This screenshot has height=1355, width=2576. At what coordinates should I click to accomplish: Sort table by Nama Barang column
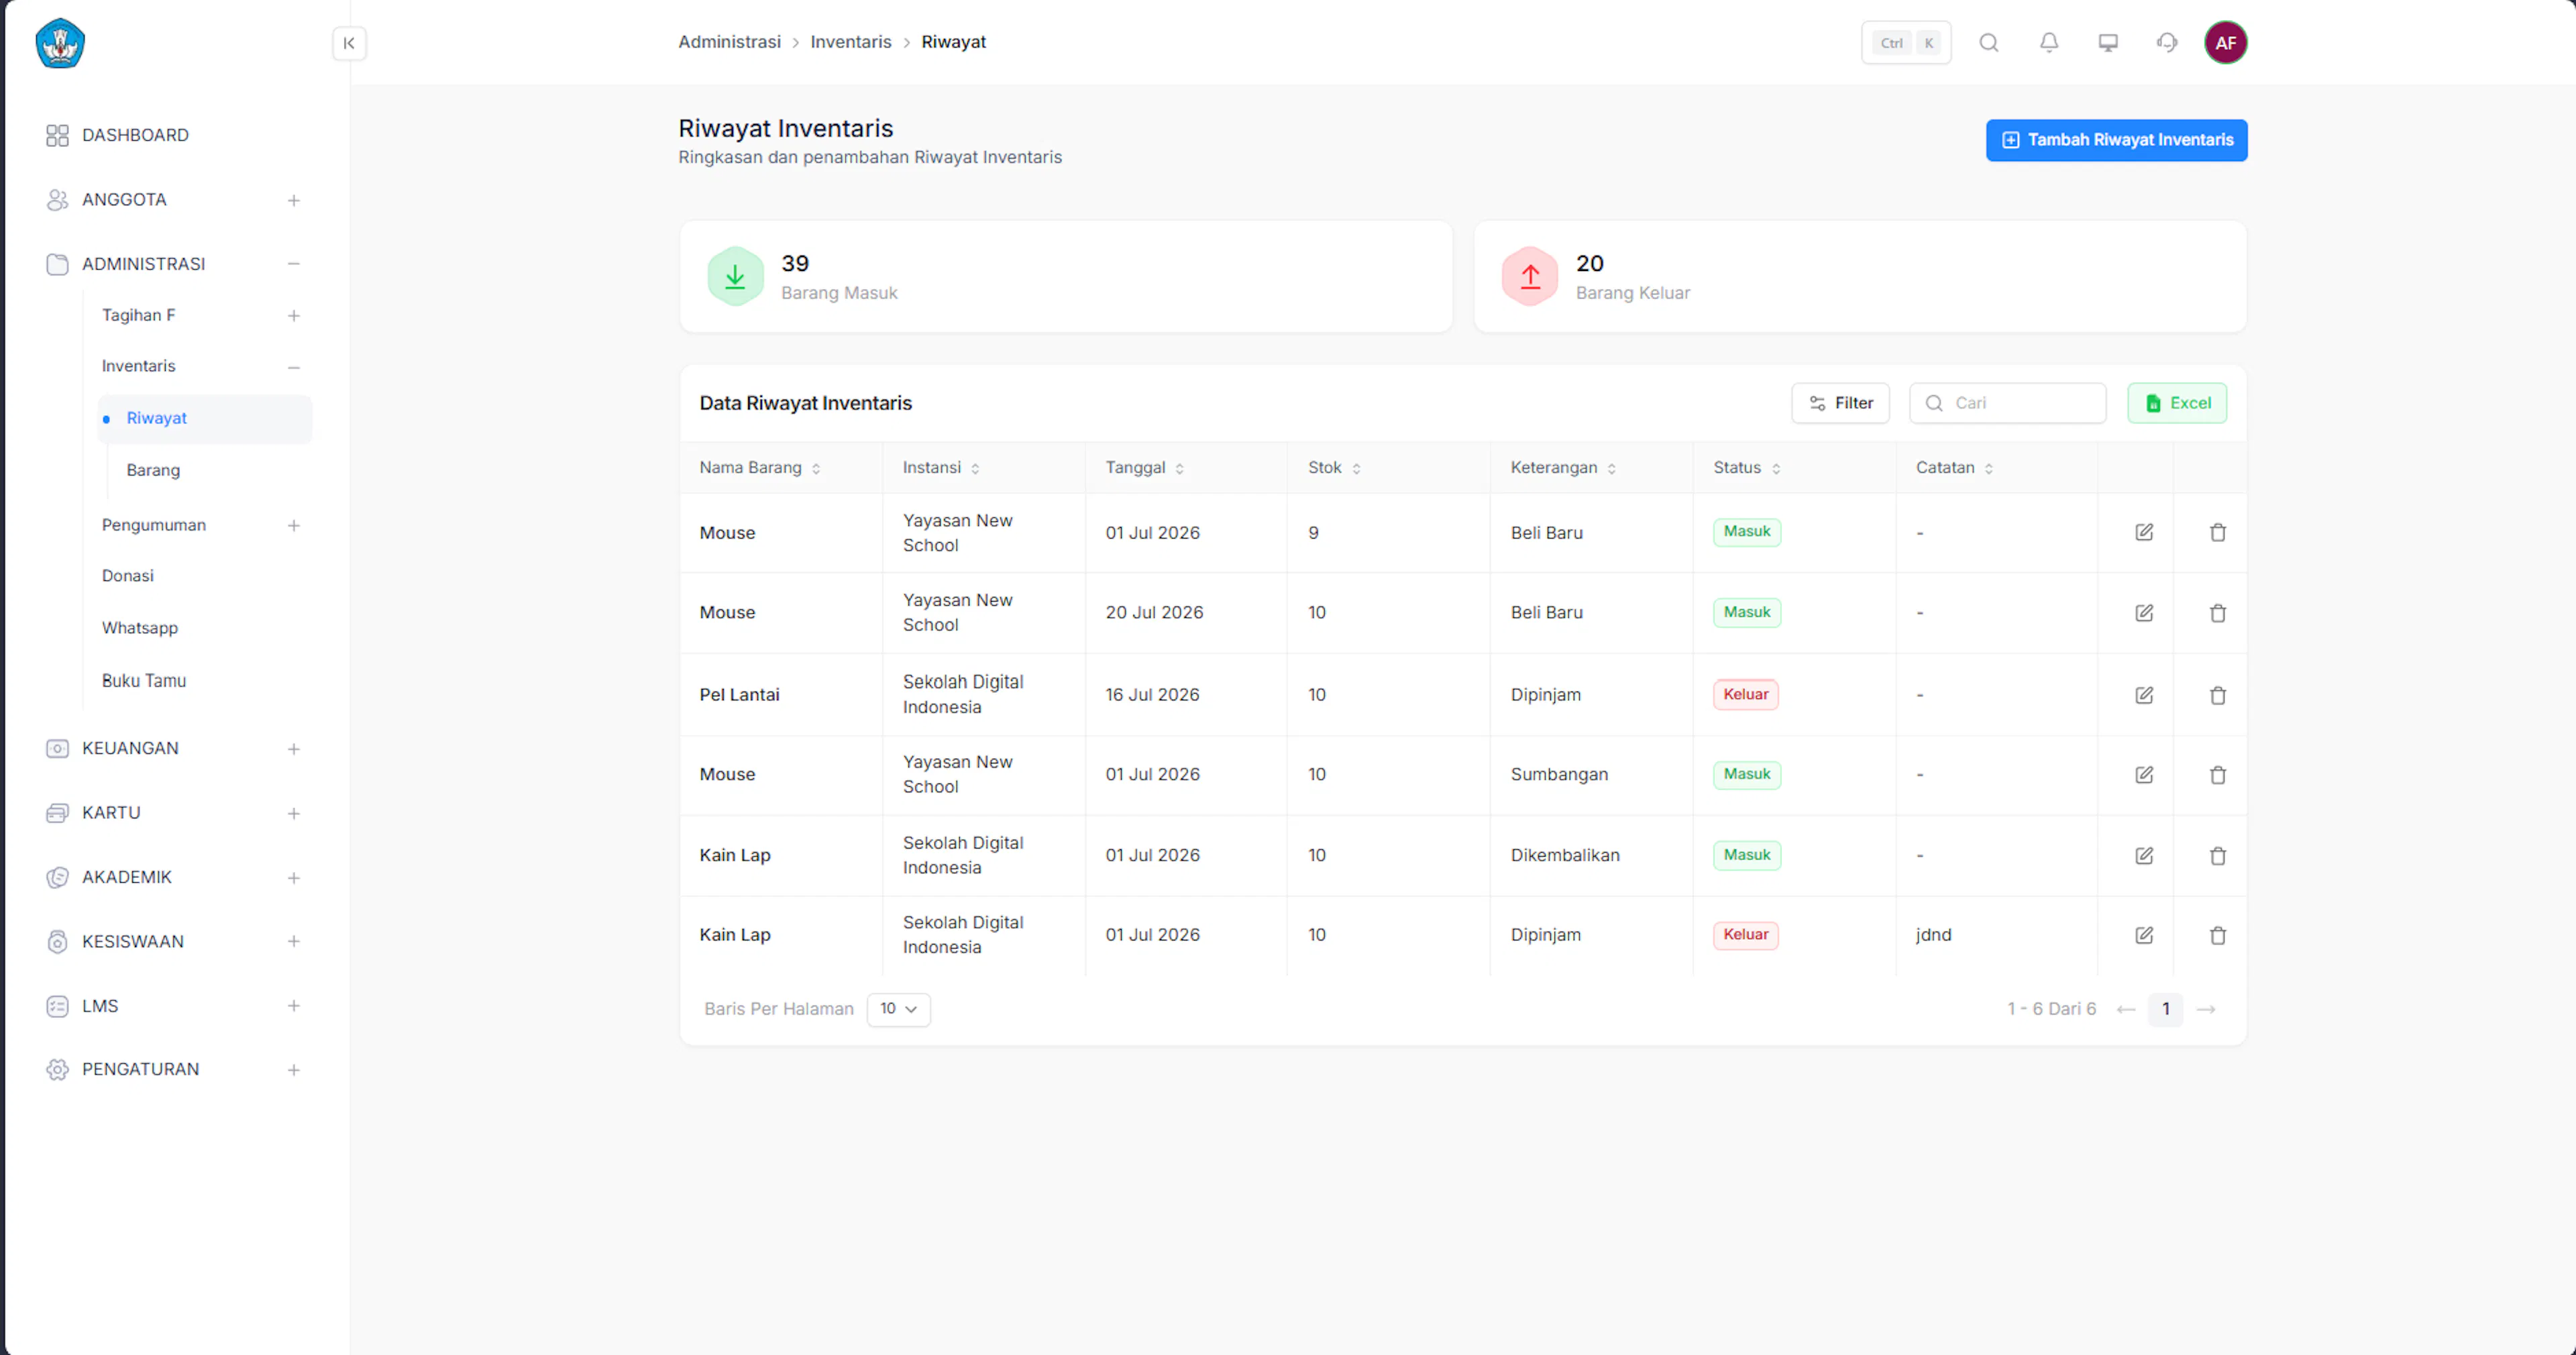tap(759, 468)
